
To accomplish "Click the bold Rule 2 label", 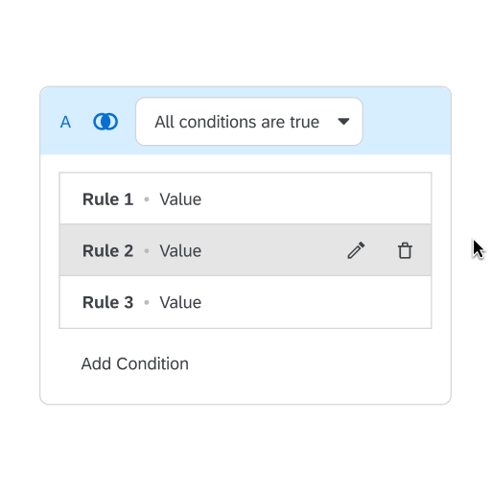I will tap(107, 251).
